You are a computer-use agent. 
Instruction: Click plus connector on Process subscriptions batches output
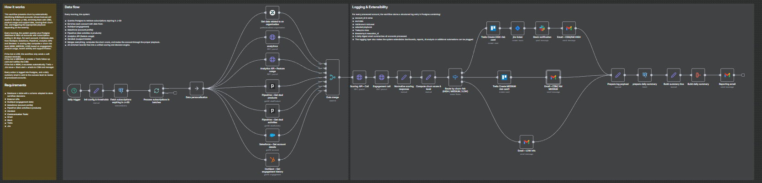click(x=175, y=93)
